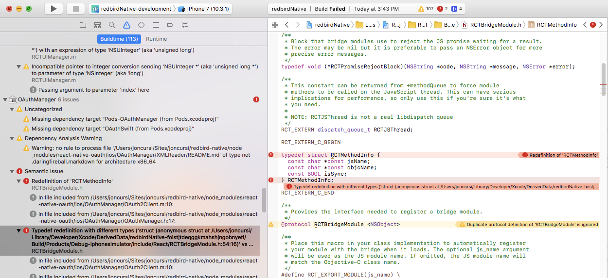Open related items grid menu

275,25
